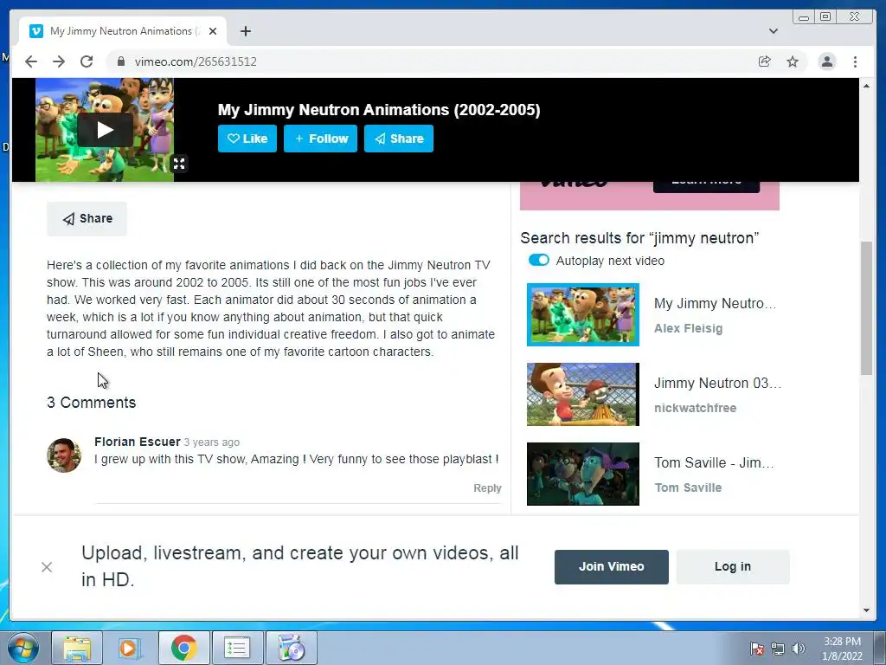
Task: Open the Windows Start menu
Action: click(x=23, y=648)
